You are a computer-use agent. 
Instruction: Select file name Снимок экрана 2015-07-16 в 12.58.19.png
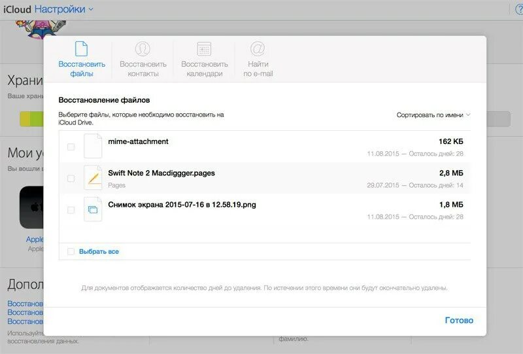tap(182, 204)
